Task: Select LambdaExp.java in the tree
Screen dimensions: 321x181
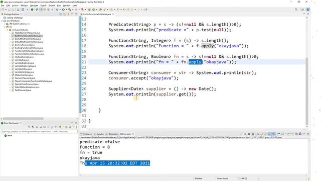Action: point(22,60)
